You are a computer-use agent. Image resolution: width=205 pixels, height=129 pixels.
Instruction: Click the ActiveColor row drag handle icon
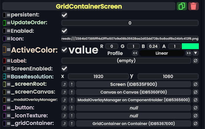tap(9, 50)
